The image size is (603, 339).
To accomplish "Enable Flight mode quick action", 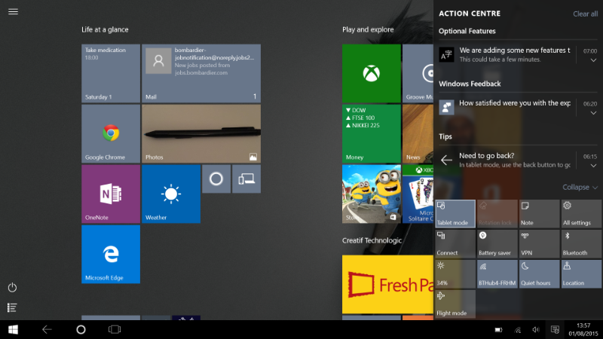I will 455,304.
